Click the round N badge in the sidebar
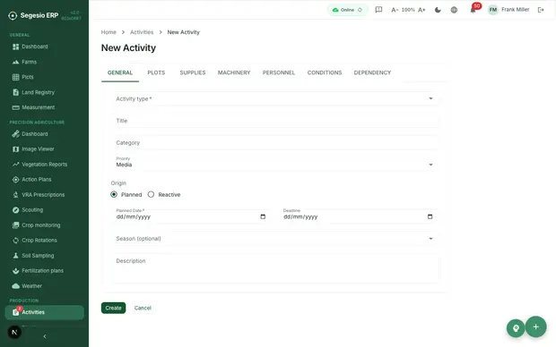The height and width of the screenshot is (347, 556). tap(14, 332)
